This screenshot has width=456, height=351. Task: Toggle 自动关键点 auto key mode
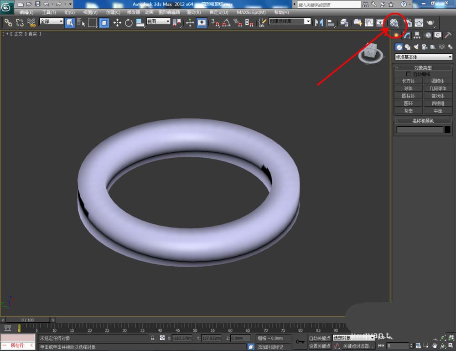[x=319, y=338]
